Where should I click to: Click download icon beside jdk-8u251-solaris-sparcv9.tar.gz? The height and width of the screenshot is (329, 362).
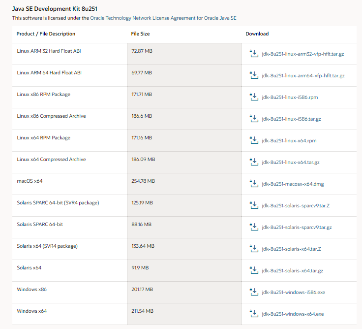coord(254,227)
